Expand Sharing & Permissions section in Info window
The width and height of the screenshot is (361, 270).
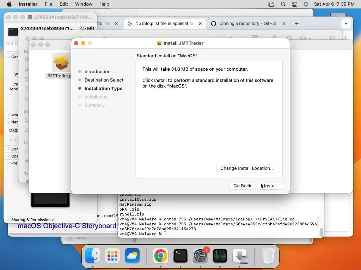pos(8,220)
